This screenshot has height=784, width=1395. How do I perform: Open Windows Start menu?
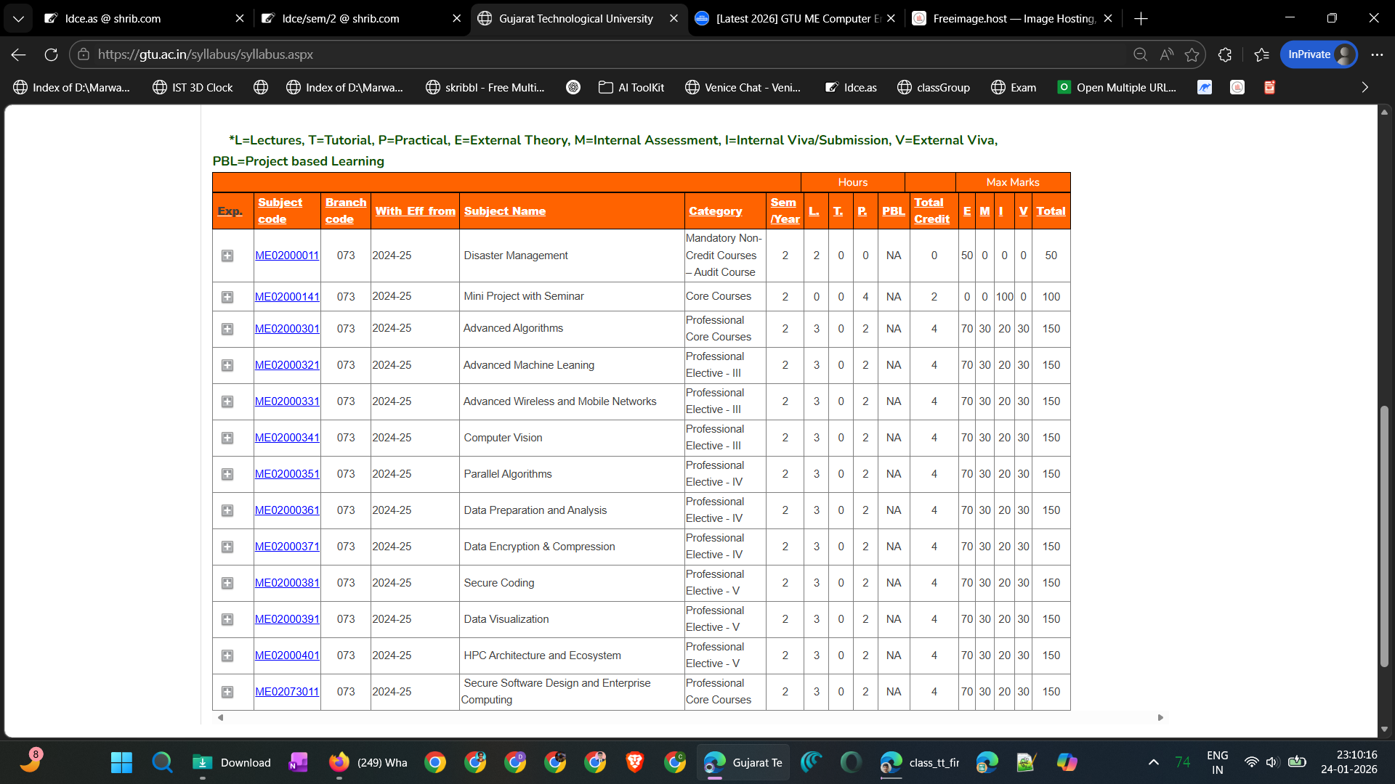pyautogui.click(x=121, y=762)
